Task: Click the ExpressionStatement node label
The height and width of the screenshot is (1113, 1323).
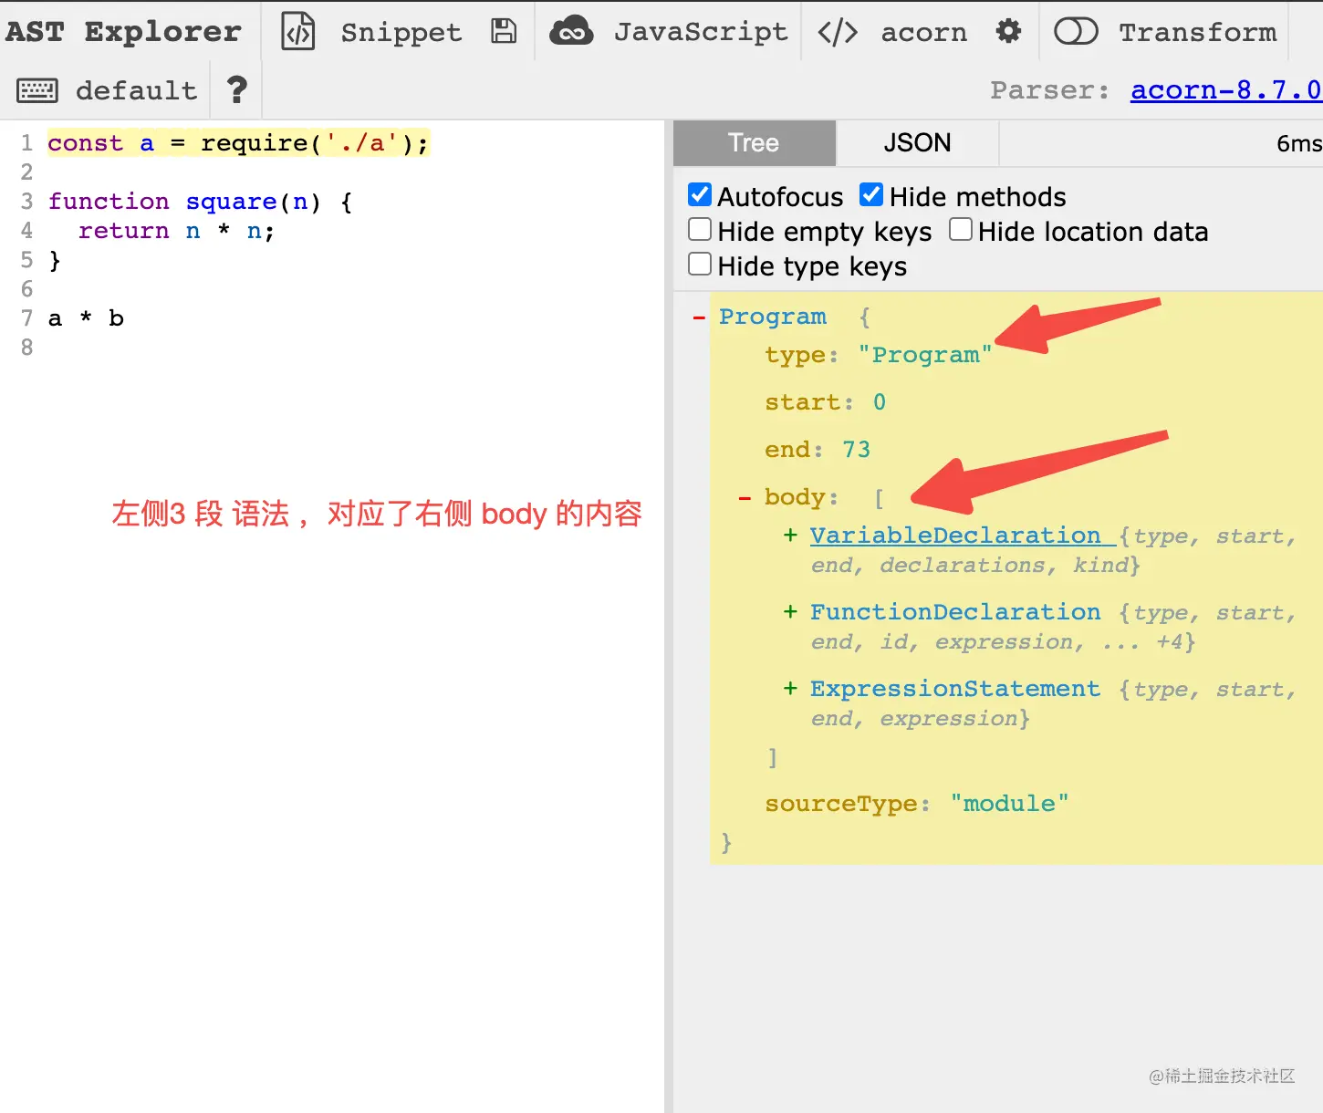Action: tap(955, 689)
